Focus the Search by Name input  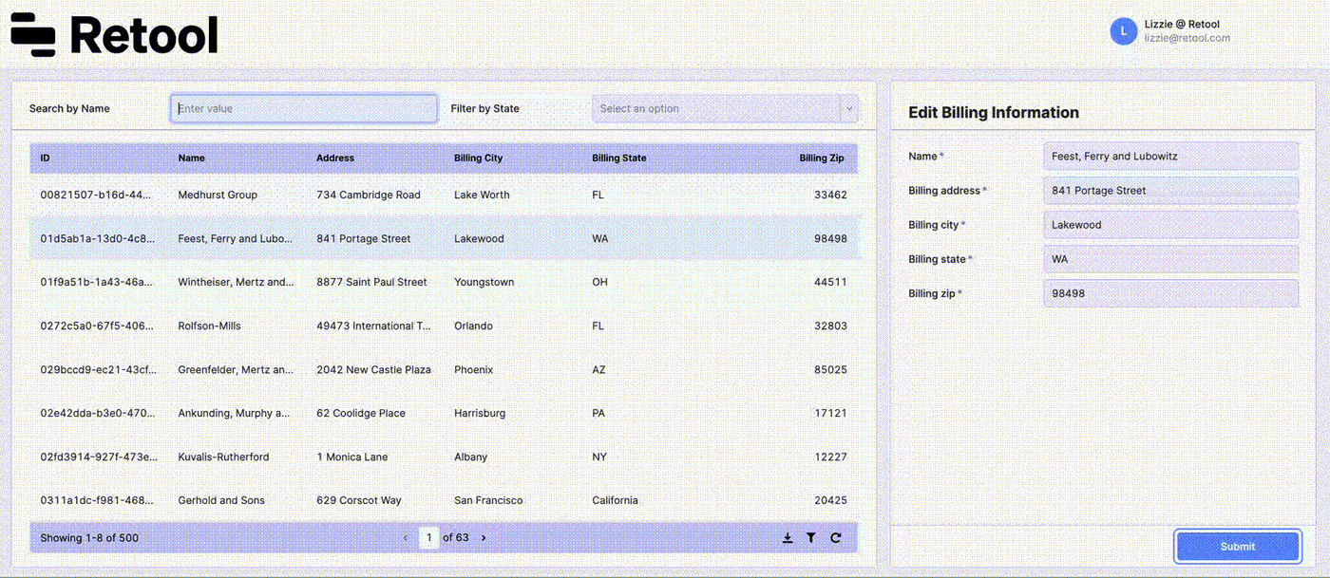(303, 108)
